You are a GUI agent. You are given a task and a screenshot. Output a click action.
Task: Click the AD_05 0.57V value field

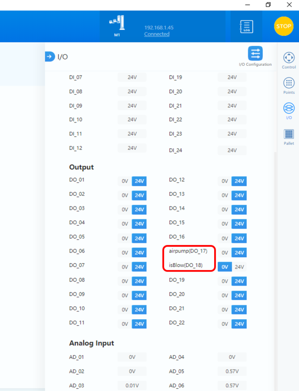click(232, 372)
